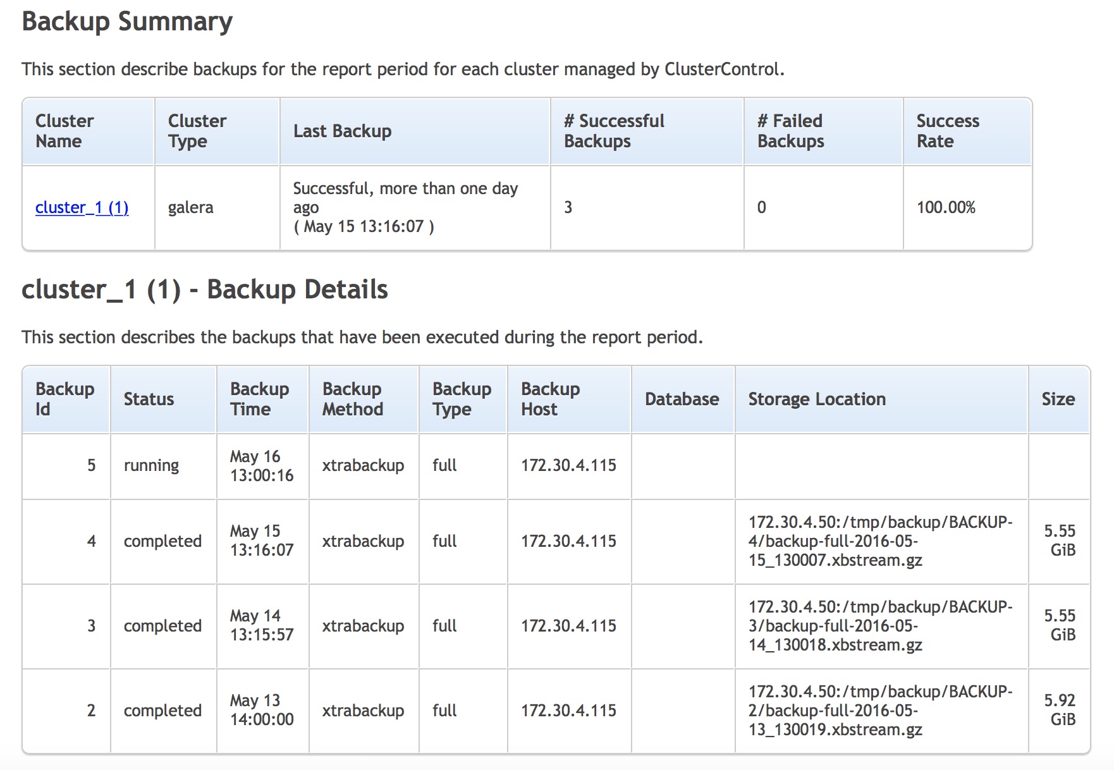Click the Backup Method column header
1114x770 pixels.
pos(364,400)
